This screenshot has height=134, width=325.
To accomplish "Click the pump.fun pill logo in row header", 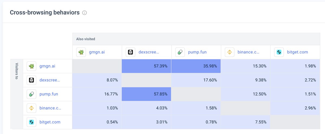I will coord(31,94).
